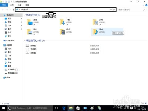The height and width of the screenshot is (111, 148).
Task: Select the 视频 folder icon in 常用文件夹
Action: pyautogui.click(x=63, y=32)
